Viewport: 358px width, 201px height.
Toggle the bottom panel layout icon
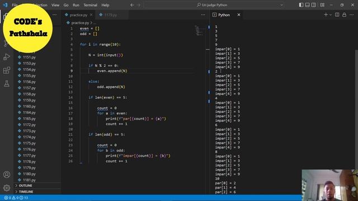[x=307, y=5]
